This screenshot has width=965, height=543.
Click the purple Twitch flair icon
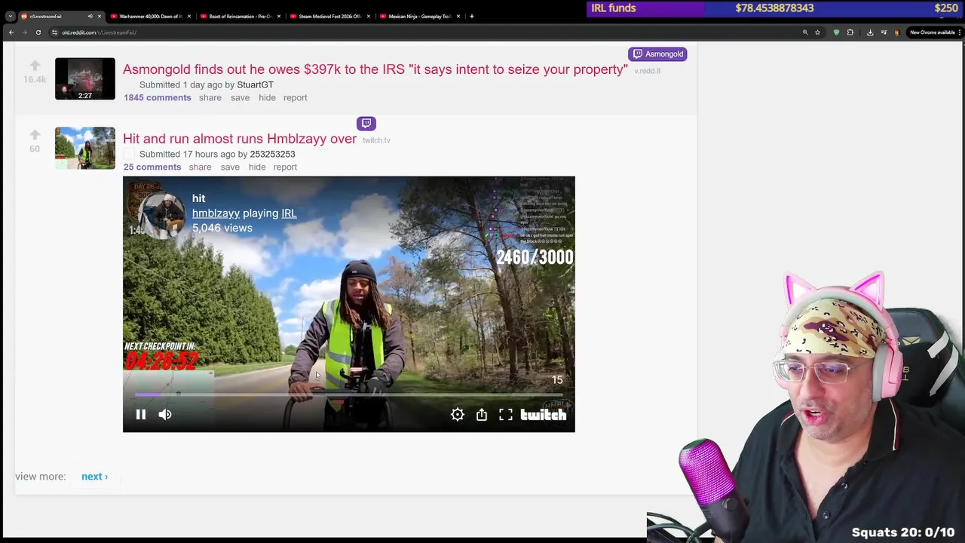[366, 123]
